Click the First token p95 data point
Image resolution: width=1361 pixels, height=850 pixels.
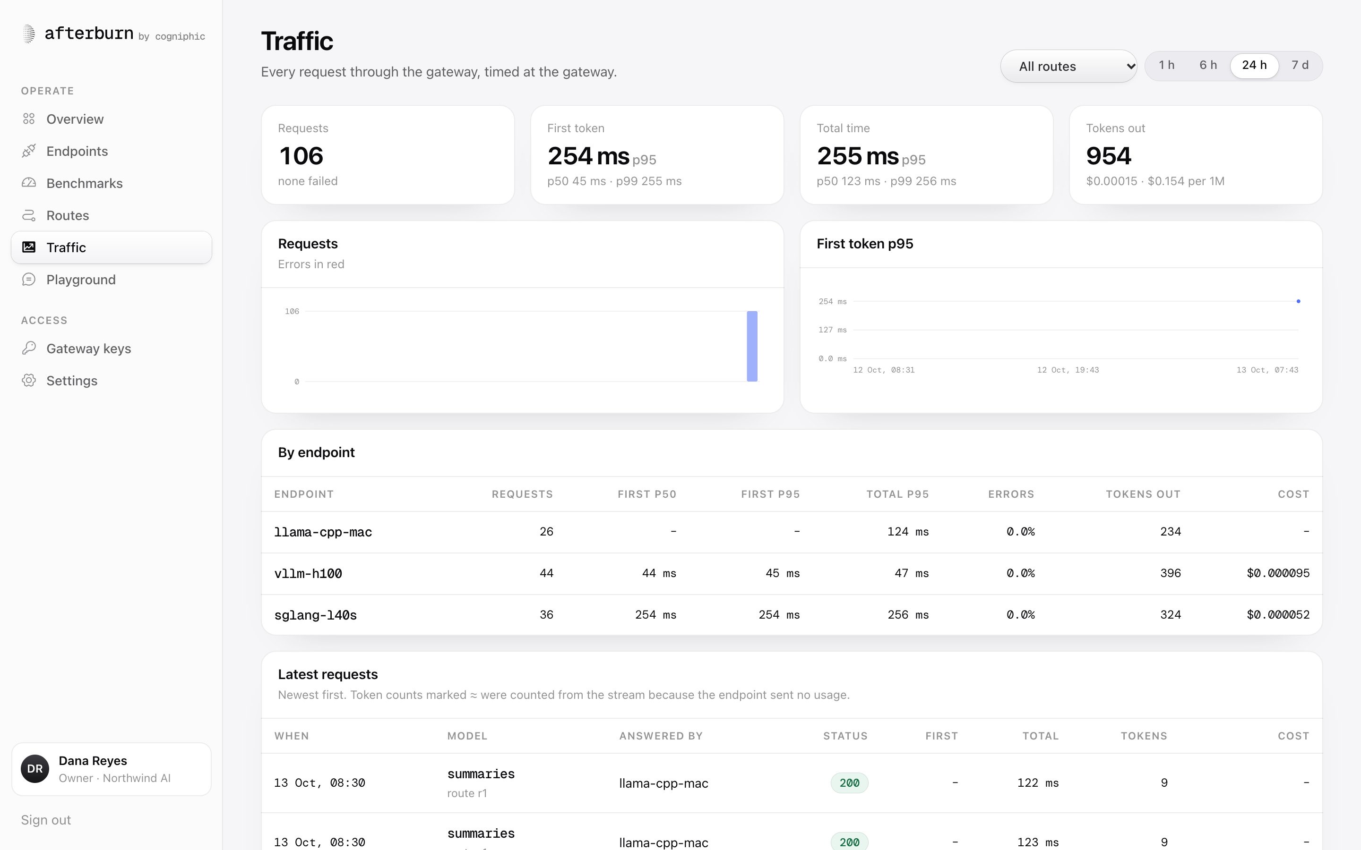pos(1298,301)
